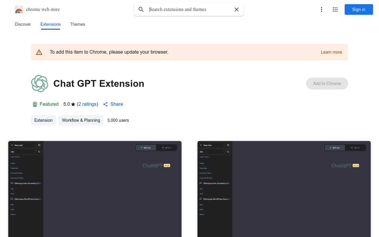The height and width of the screenshot is (237, 379).
Task: Open the first screenshot thumbnail
Action: pyautogui.click(x=95, y=189)
